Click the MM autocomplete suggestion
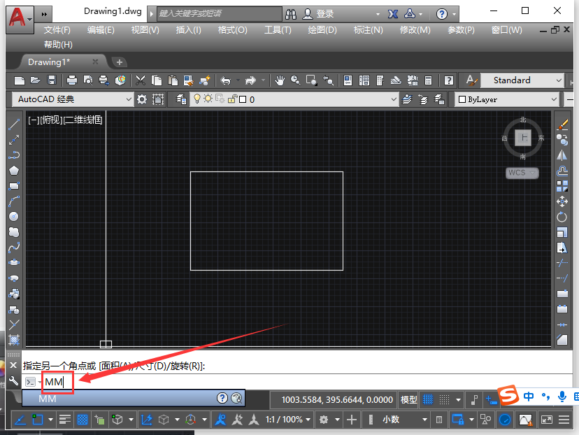The image size is (579, 435). (x=133, y=399)
